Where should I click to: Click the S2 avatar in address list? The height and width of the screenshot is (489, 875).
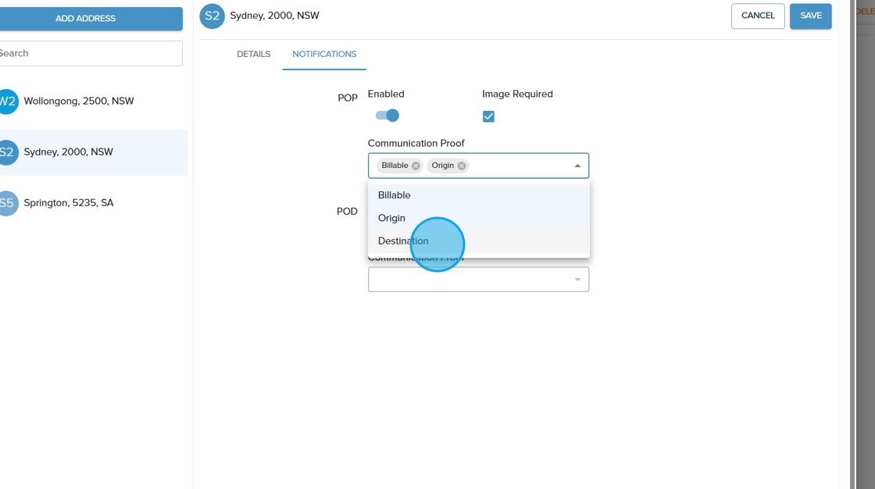pyautogui.click(x=8, y=152)
